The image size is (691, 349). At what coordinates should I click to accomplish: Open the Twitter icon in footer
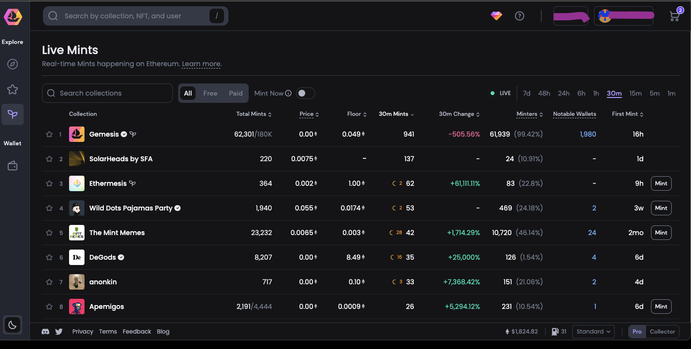pos(59,332)
